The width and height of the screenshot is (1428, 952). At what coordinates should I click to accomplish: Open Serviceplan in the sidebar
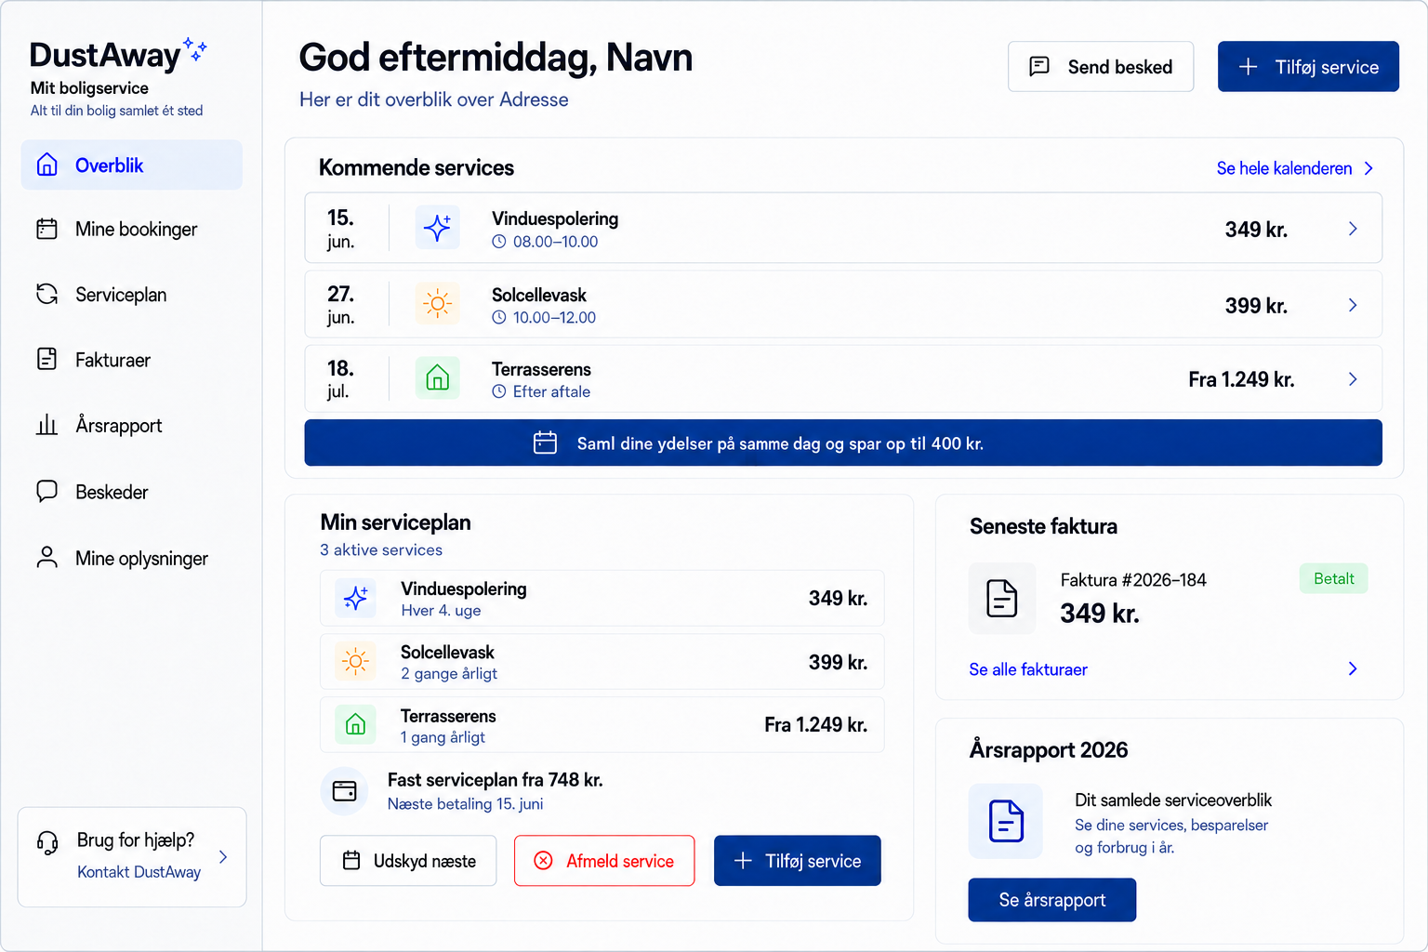tap(132, 294)
